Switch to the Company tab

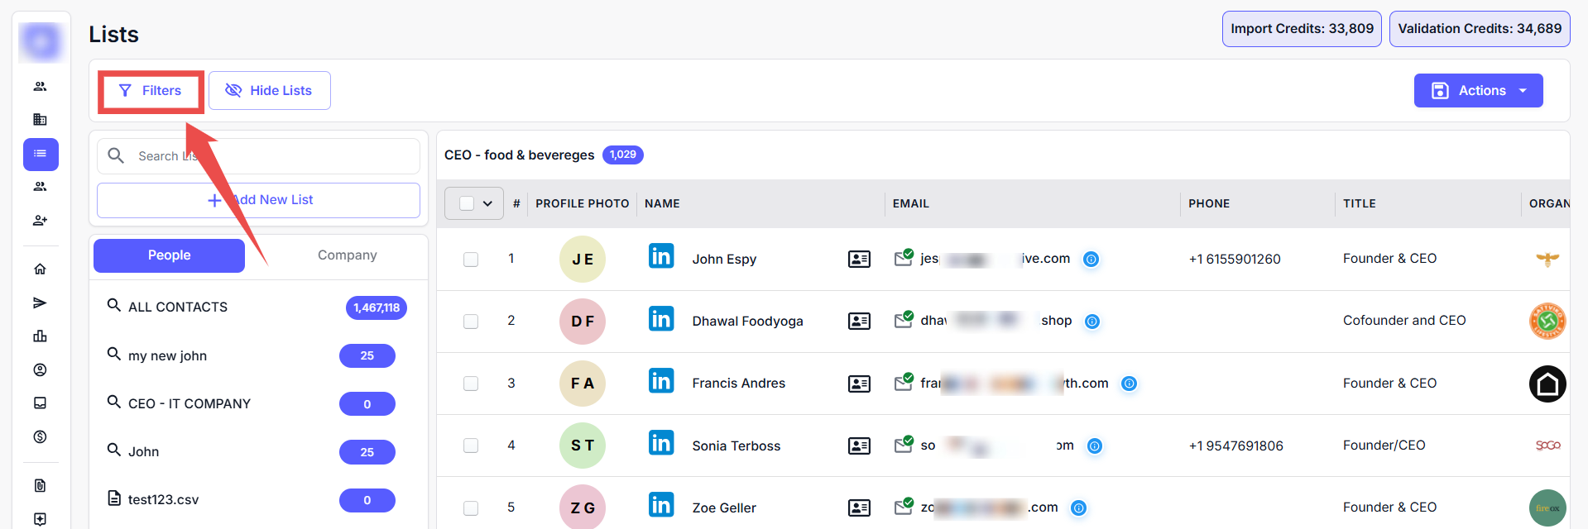click(347, 255)
